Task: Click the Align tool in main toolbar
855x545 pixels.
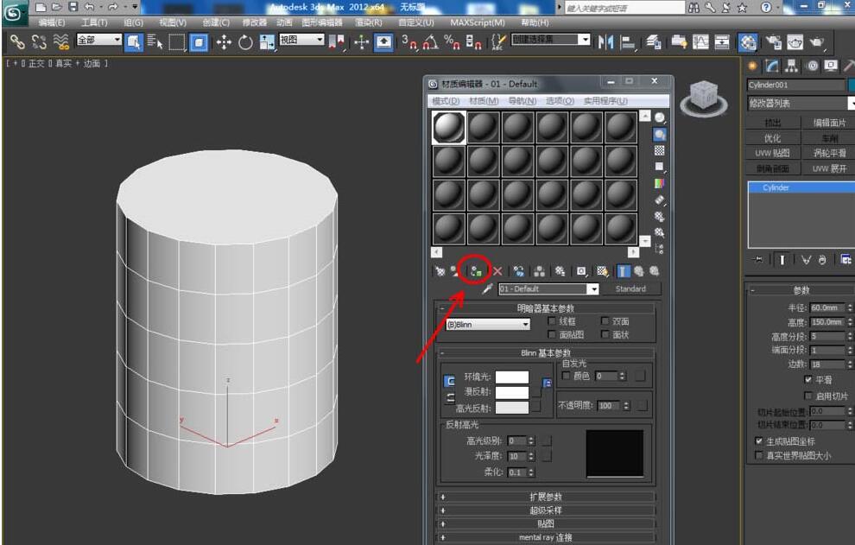Action: click(628, 42)
